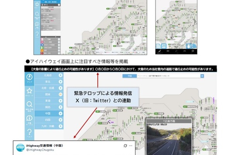Tap snowman icon on mobile map
The height and width of the screenshot is (155, 236).
tap(188, 46)
